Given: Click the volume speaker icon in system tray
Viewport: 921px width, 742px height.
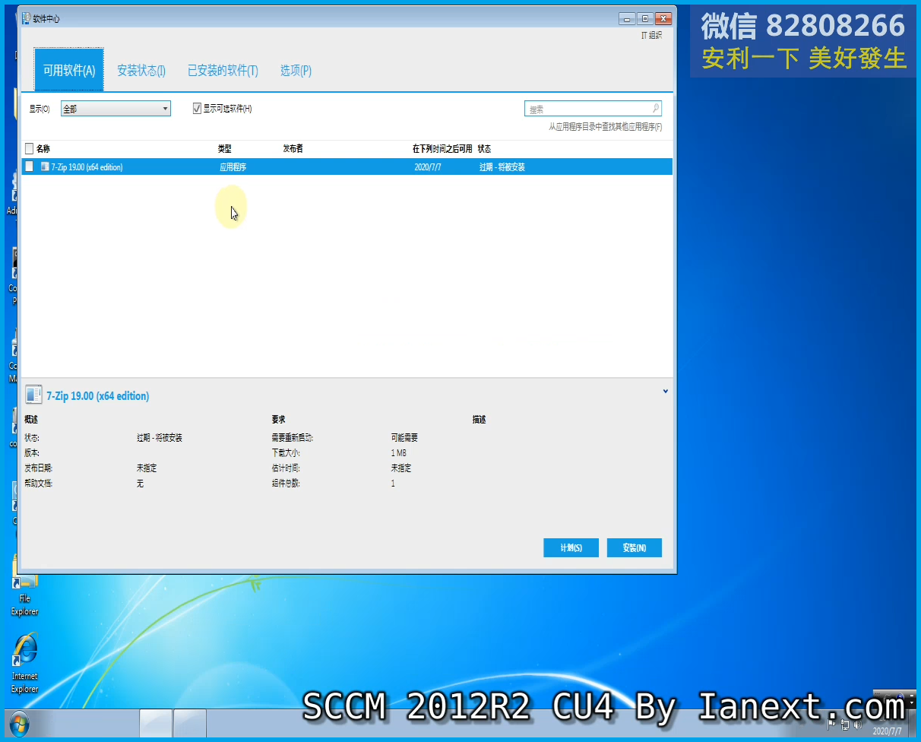Looking at the screenshot, I should [858, 725].
